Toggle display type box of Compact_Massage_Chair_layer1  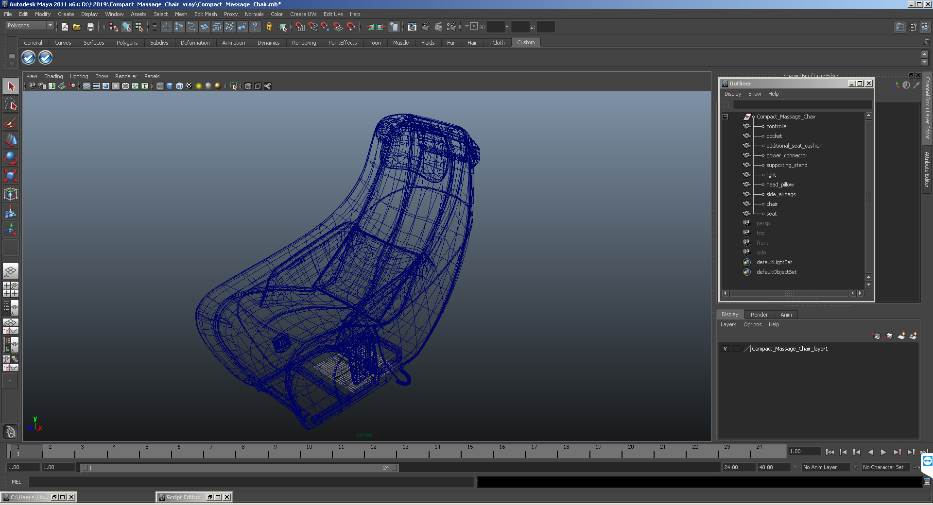coord(737,349)
